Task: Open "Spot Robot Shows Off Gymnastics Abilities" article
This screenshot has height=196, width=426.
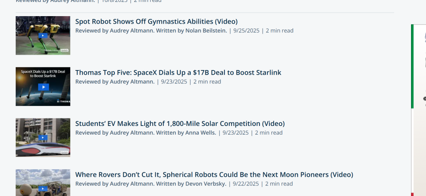Action: [156, 22]
